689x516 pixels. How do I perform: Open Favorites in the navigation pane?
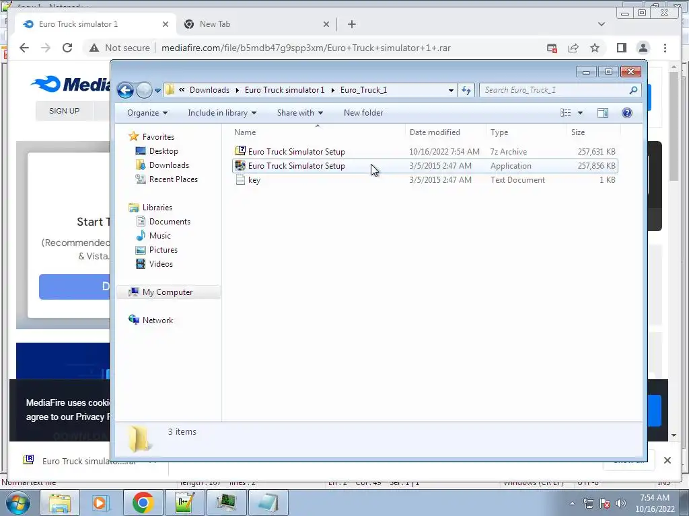point(158,137)
